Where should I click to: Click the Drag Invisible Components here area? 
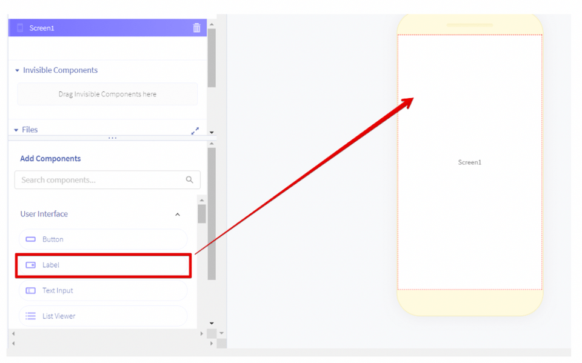click(107, 95)
